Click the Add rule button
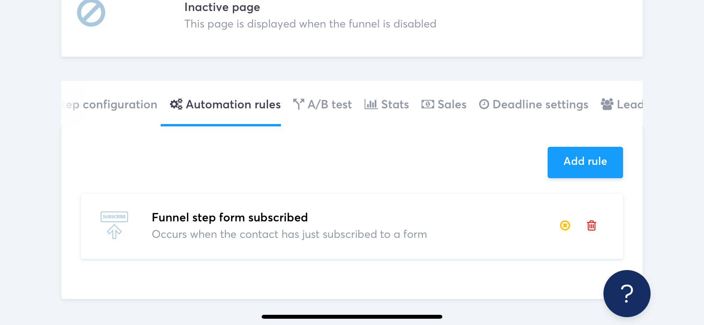Viewport: 704px width, 325px height. [585, 162]
